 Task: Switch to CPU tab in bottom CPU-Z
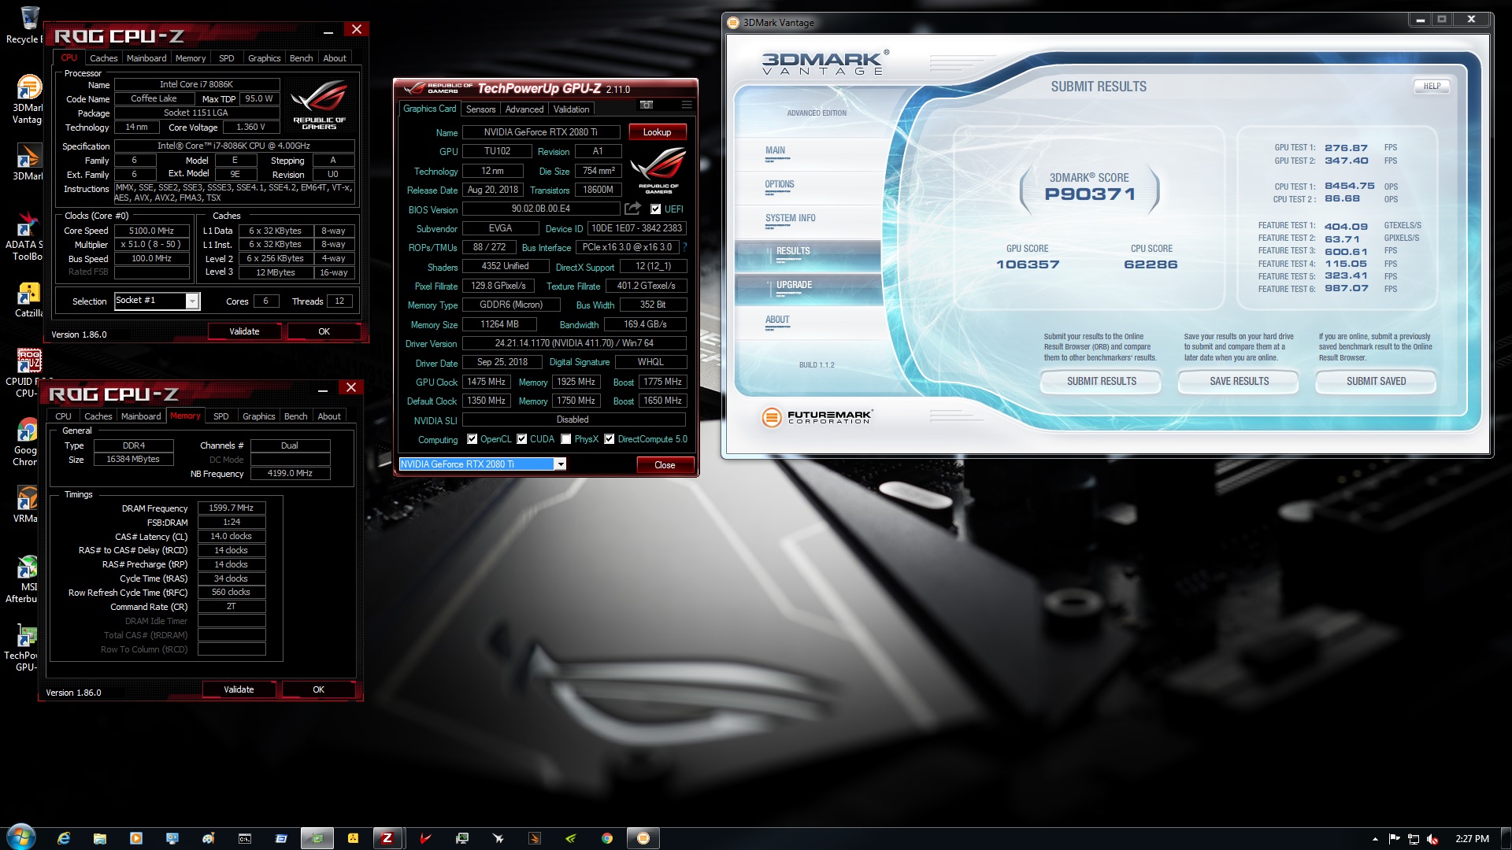click(x=63, y=416)
